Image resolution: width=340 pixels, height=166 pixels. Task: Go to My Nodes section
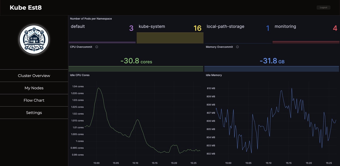[x=34, y=88]
